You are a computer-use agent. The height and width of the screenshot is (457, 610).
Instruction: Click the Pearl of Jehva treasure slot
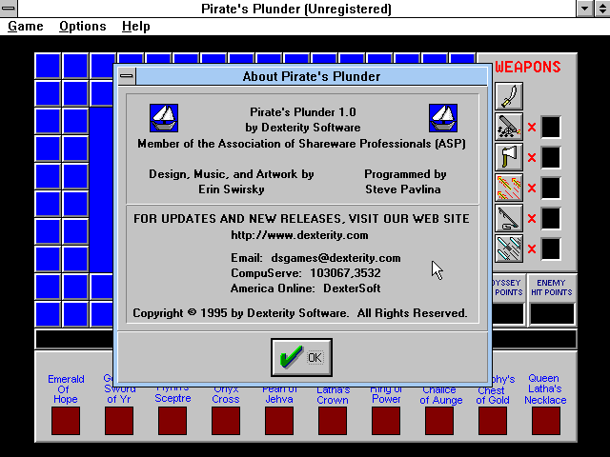[x=279, y=421]
